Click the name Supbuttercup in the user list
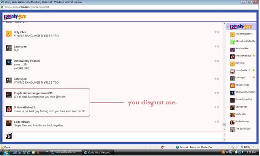Image resolution: width=260 pixels, height=156 pixels. click(x=242, y=121)
